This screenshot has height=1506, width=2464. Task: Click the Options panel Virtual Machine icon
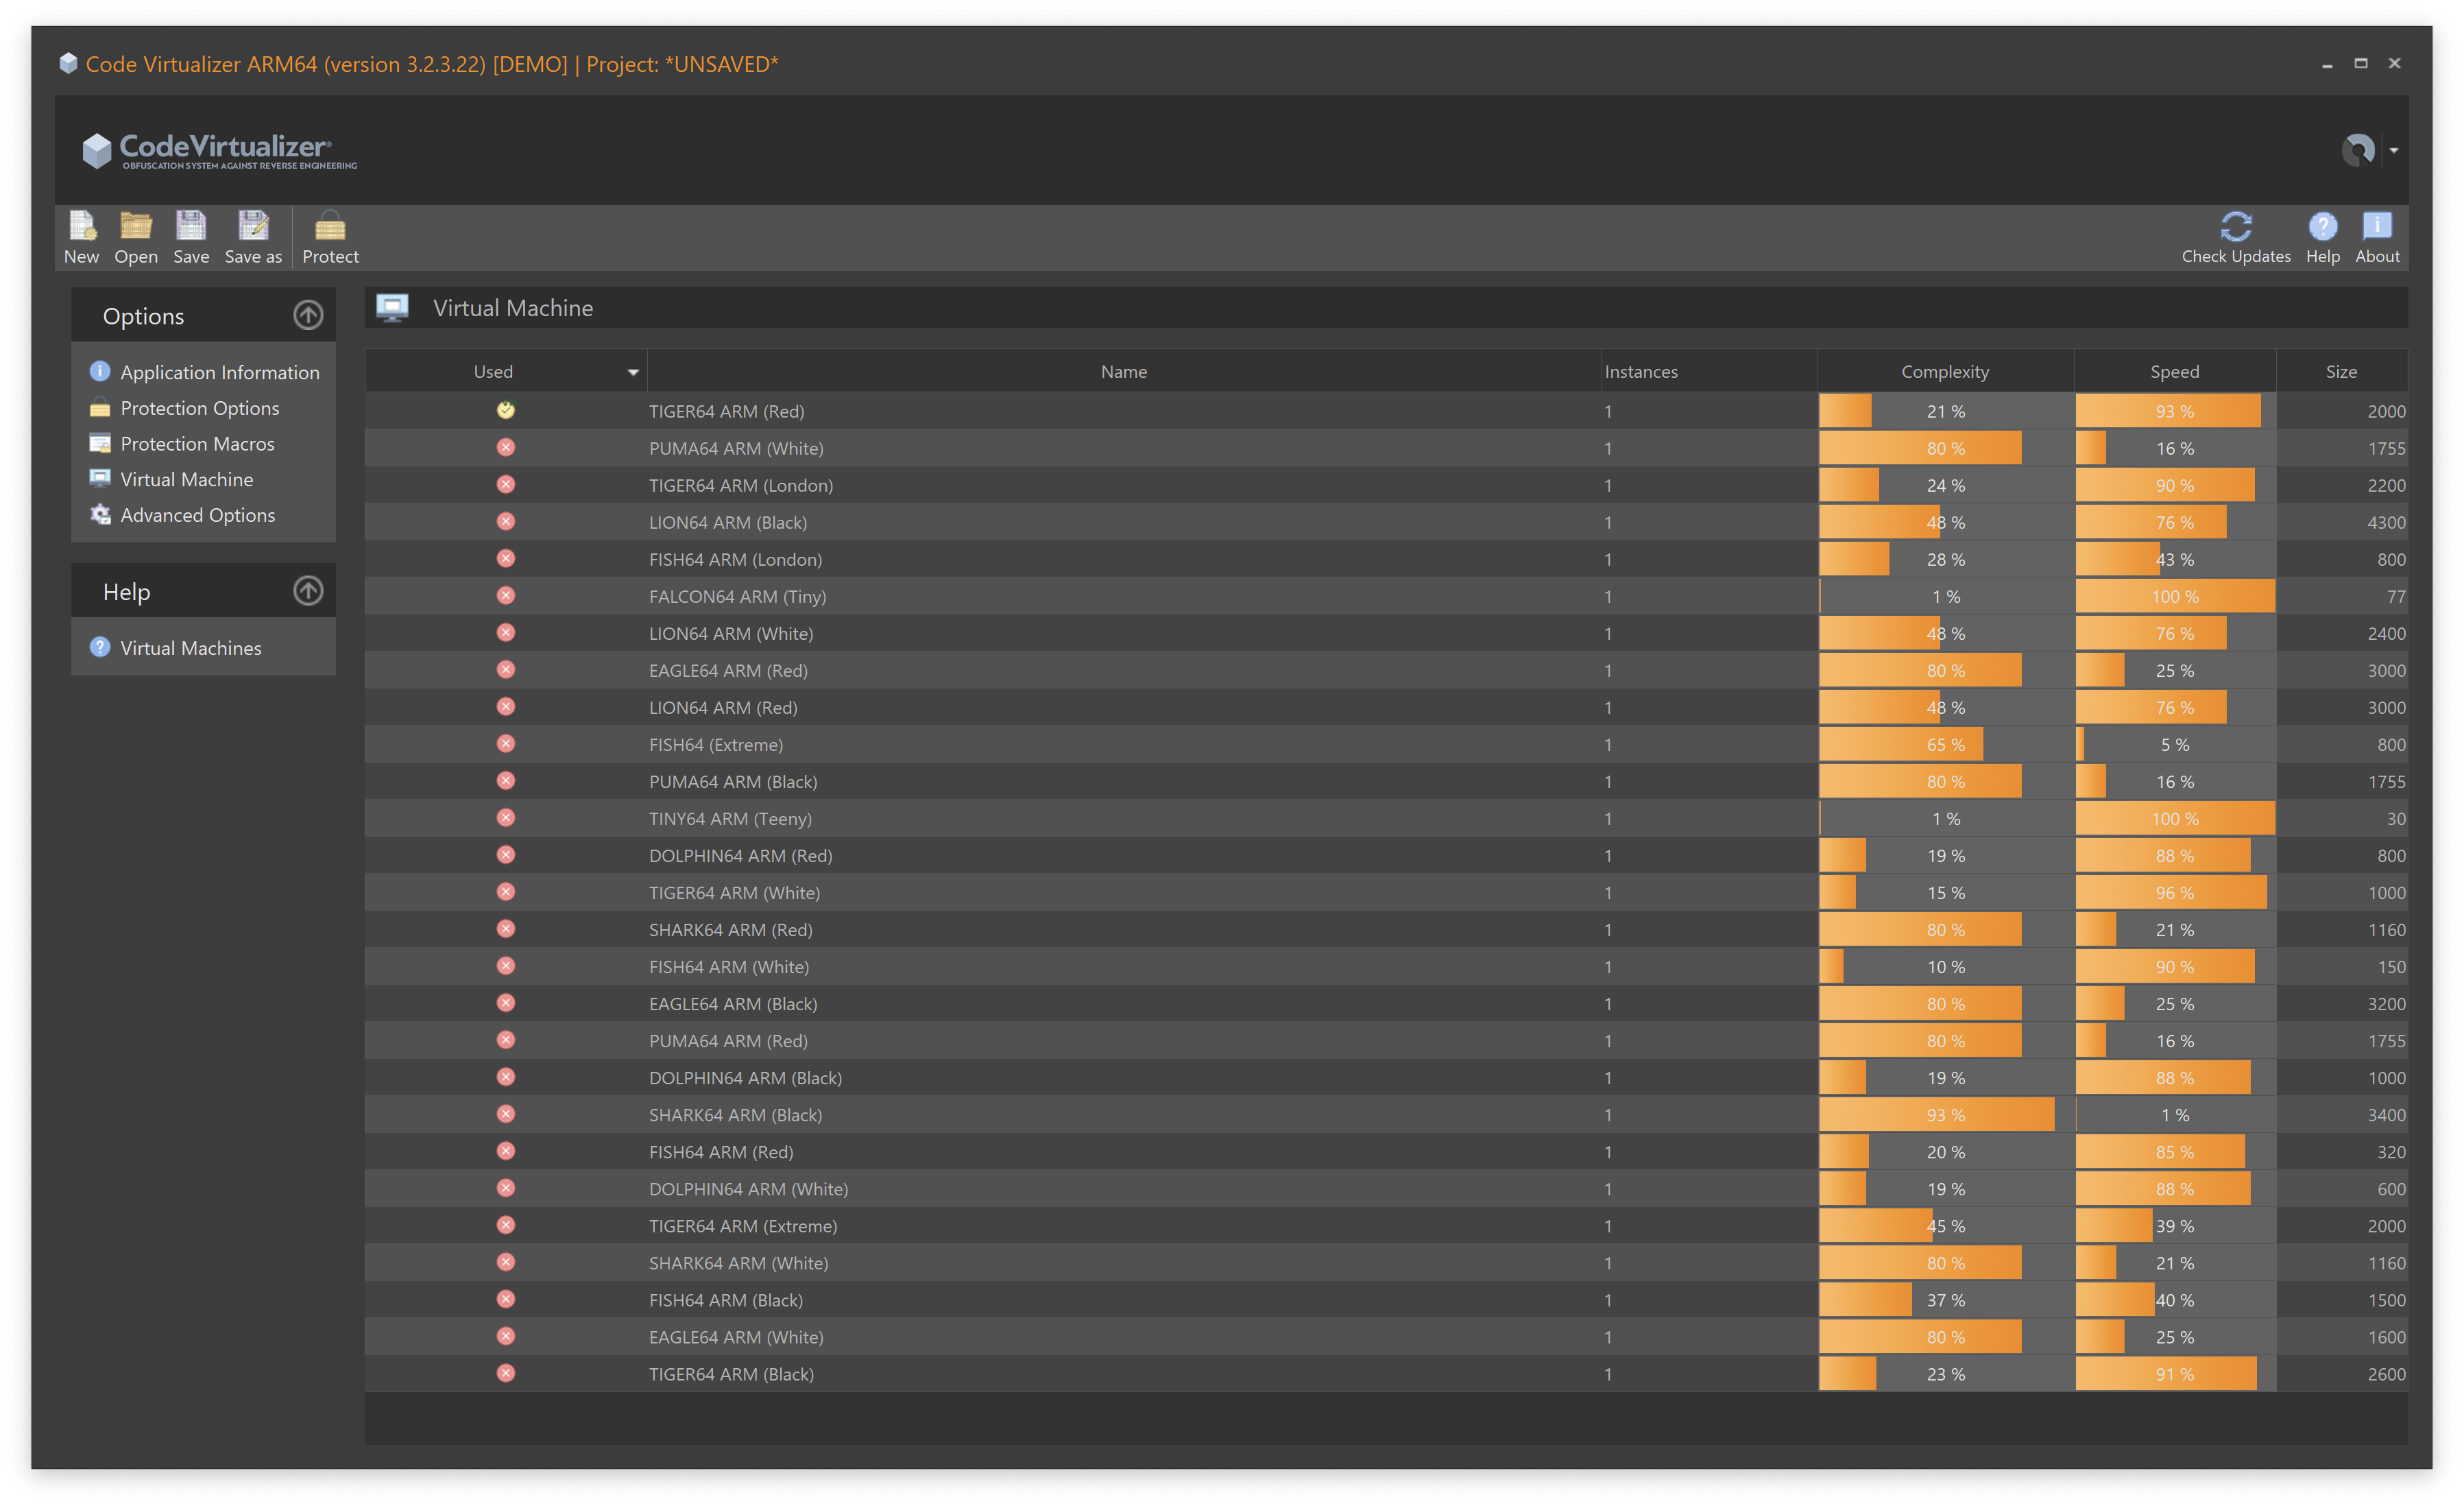point(100,478)
